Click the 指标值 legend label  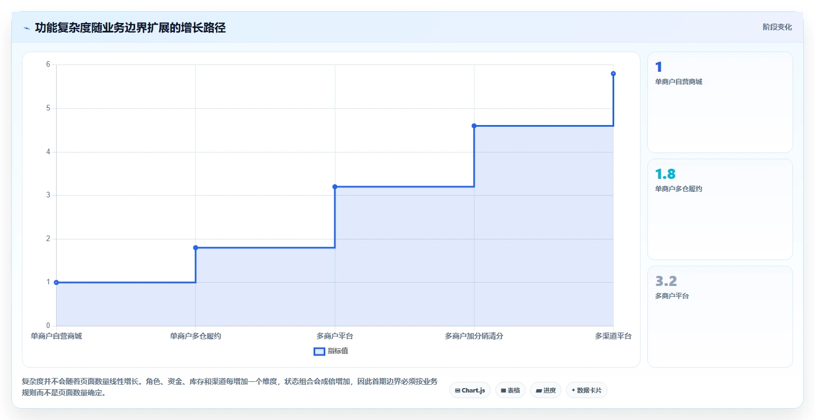coord(338,351)
